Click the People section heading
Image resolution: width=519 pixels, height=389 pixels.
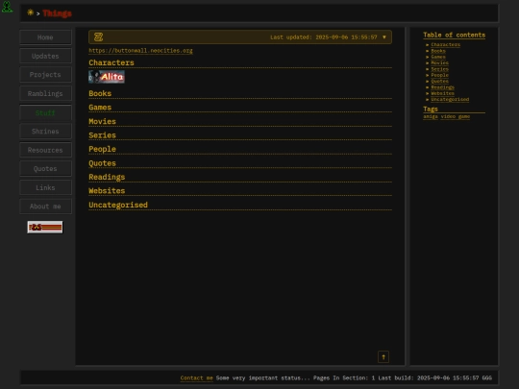click(x=102, y=149)
